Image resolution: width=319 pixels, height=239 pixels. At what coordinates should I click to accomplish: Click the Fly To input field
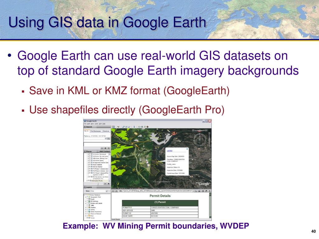[x=95, y=138]
